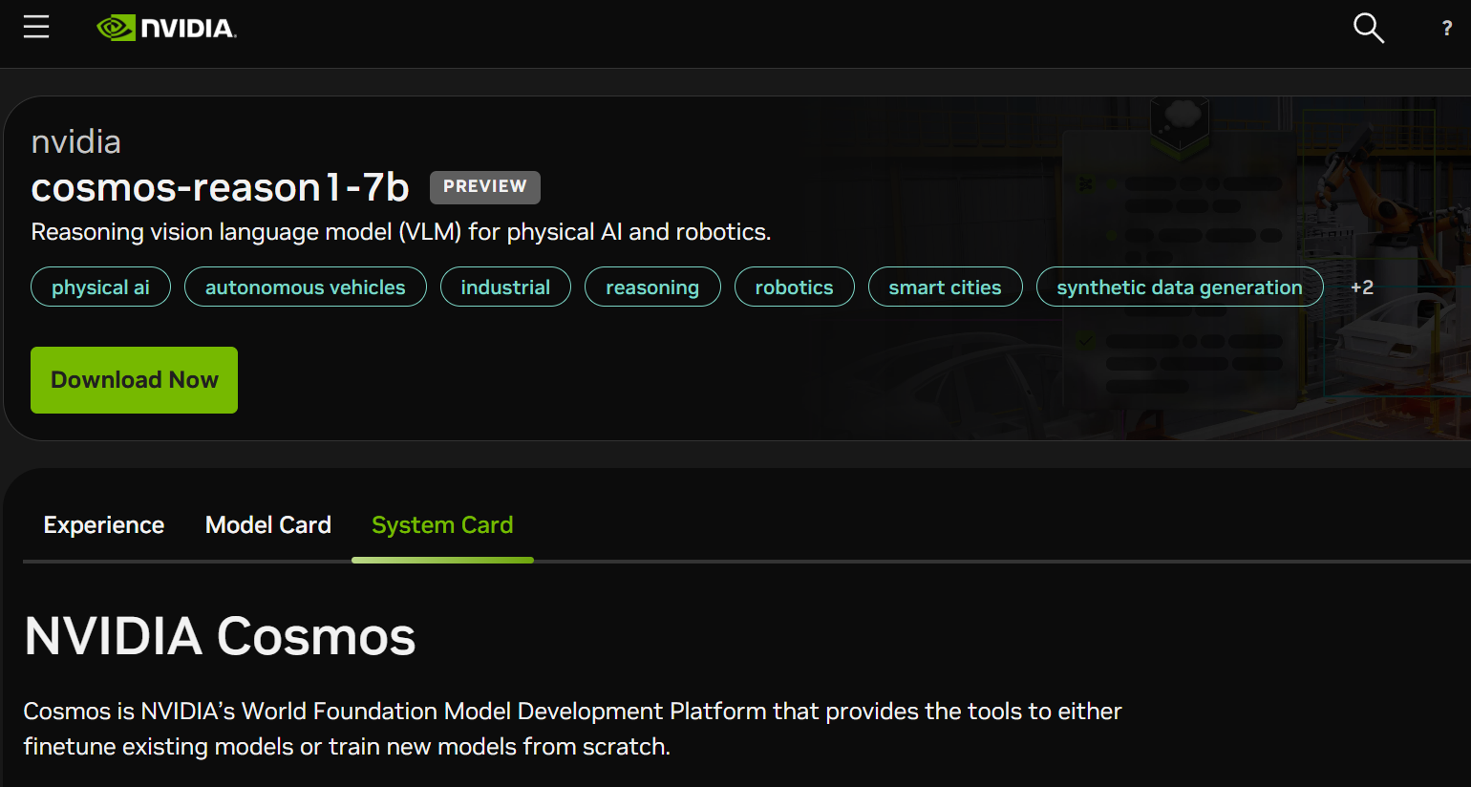Open the hamburger navigation menu
The image size is (1471, 787).
tap(36, 28)
